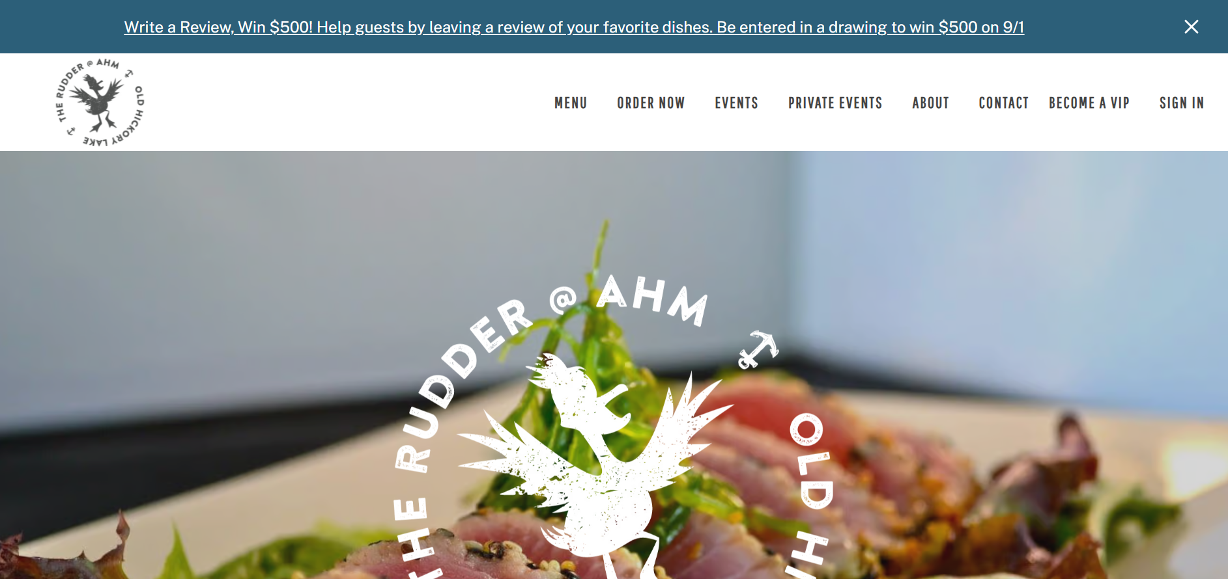Click the OLD lettering in hero logo
1228x579 pixels.
[x=810, y=461]
